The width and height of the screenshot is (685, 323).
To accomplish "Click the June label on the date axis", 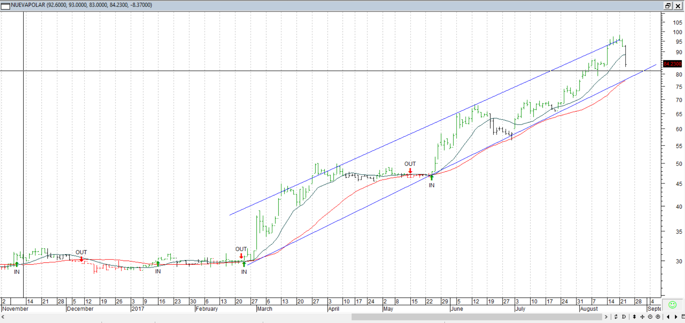I will (x=457, y=309).
